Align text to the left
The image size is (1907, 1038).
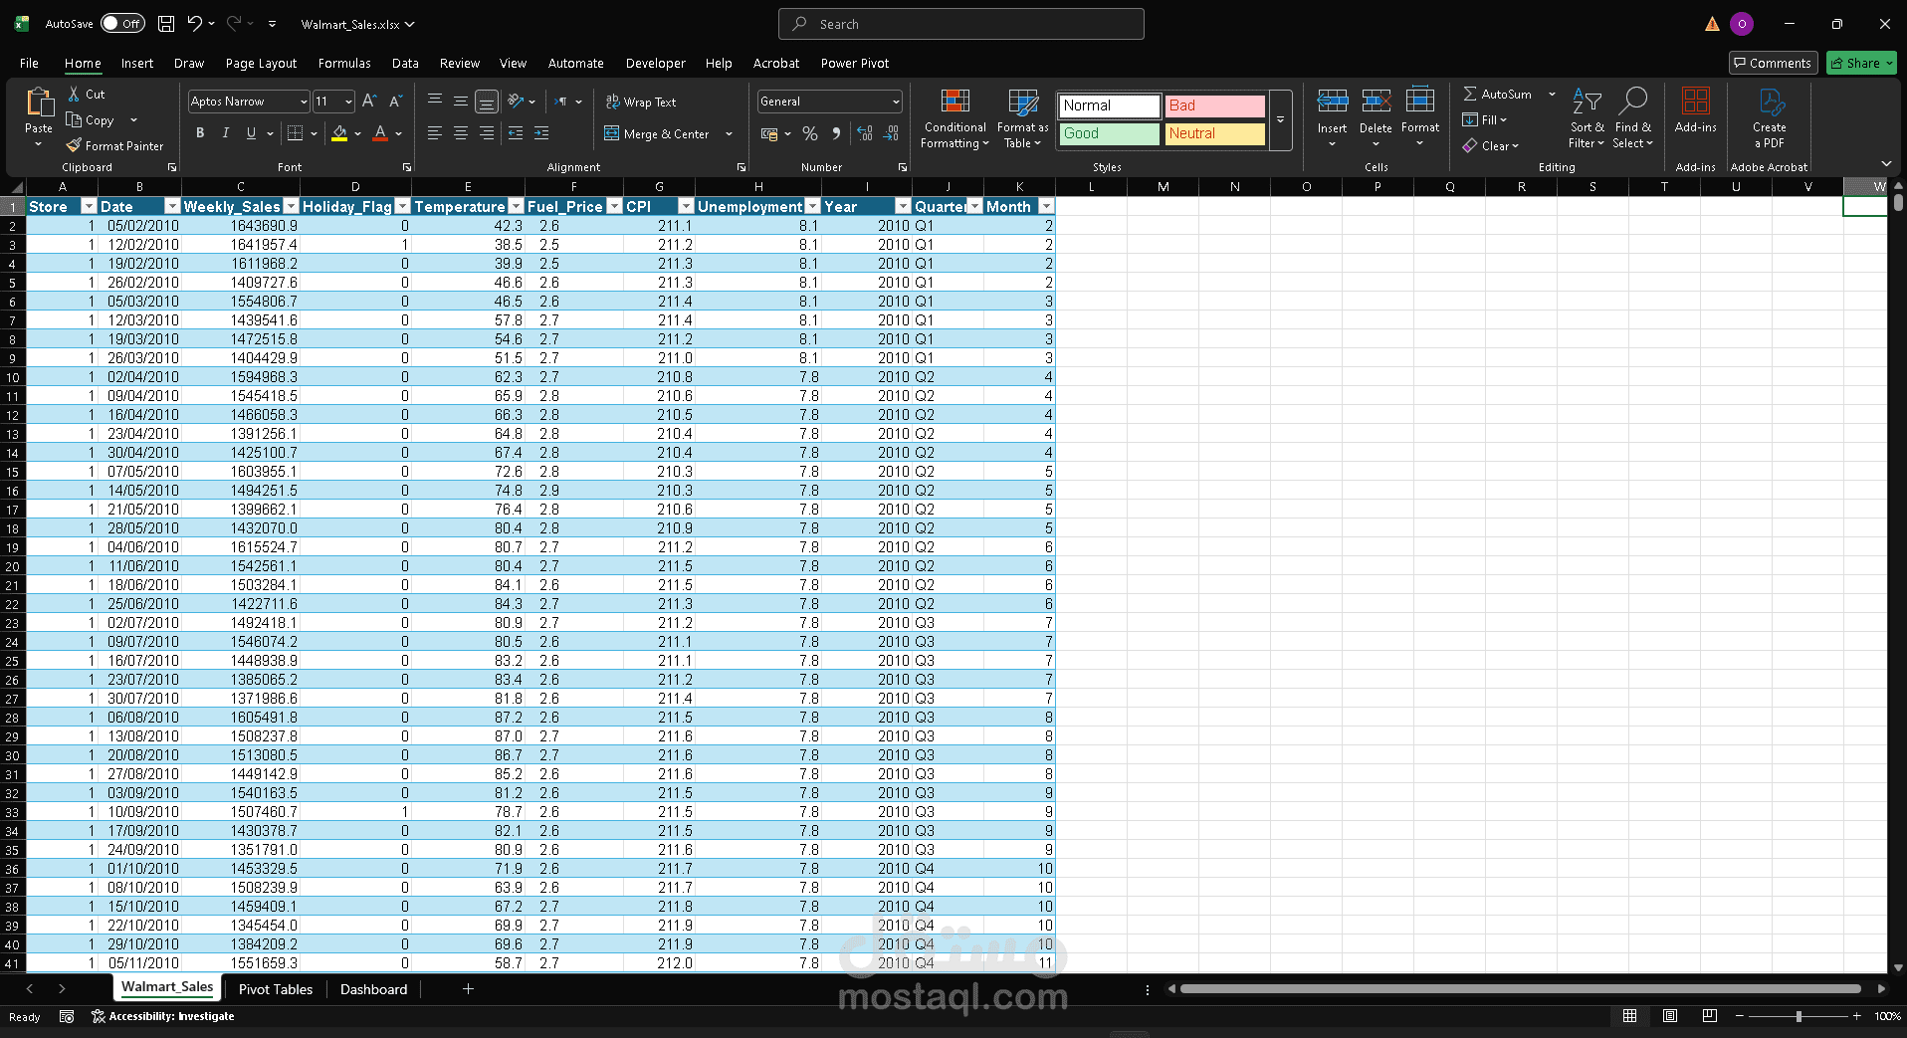click(435, 133)
